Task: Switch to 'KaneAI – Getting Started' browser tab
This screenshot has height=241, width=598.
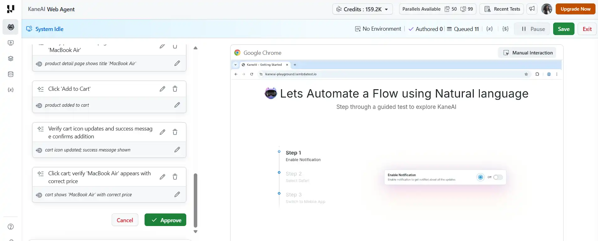Action: [x=265, y=65]
